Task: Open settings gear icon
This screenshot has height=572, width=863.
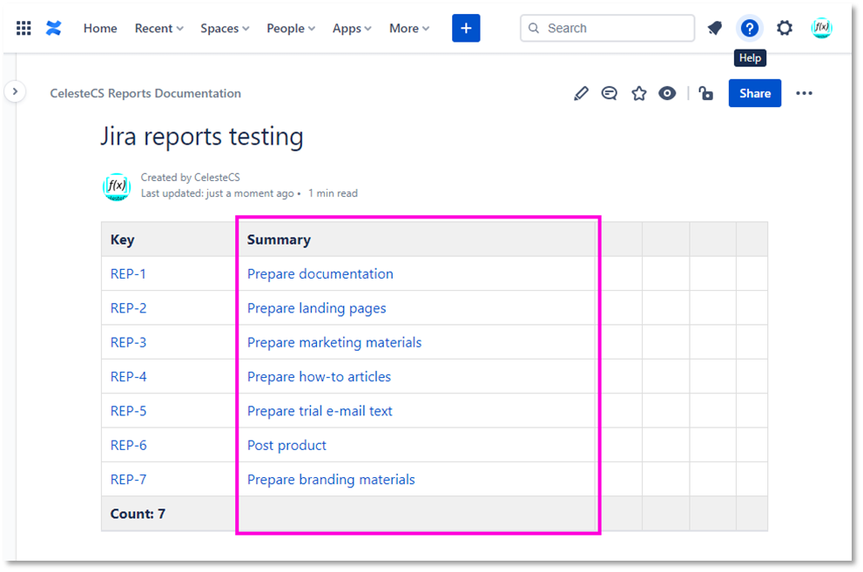Action: coord(785,28)
